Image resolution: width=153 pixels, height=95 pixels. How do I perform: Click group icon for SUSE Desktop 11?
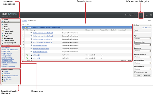pyautogui.click(x=31, y=42)
